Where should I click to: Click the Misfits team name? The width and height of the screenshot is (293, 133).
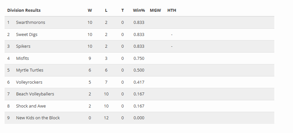[x=23, y=58]
